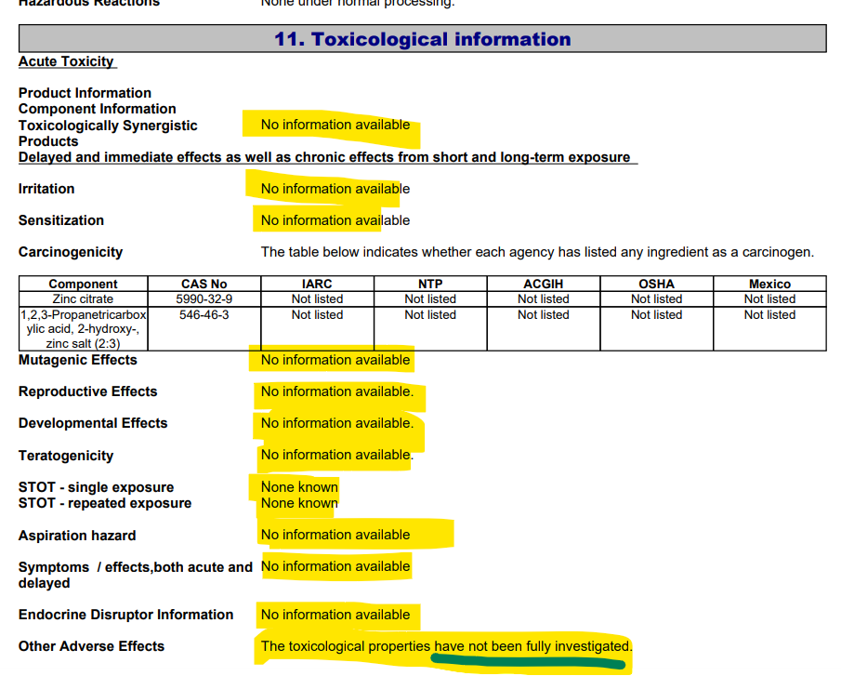Click 'Not listed' under OSHA for Zinc citrate

pos(656,298)
